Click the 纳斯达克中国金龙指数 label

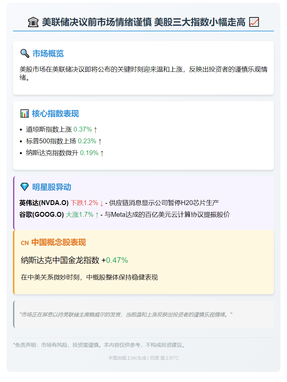click(60, 260)
